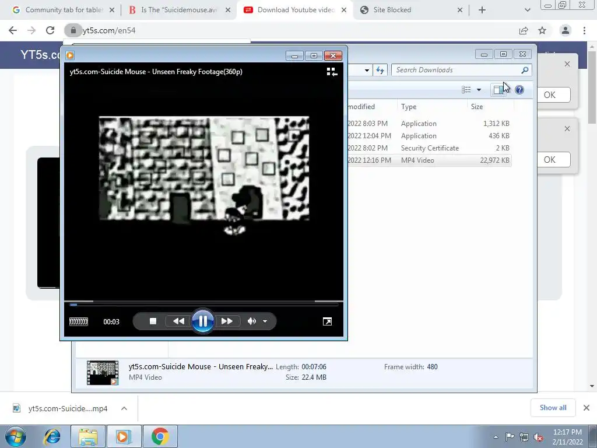The height and width of the screenshot is (448, 597).
Task: Click the network tray icon
Action: 524,437
